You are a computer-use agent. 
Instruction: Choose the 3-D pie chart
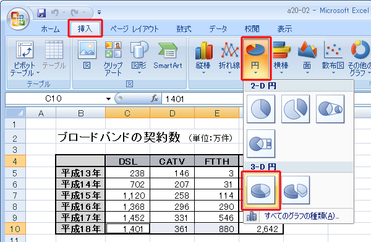(261, 190)
